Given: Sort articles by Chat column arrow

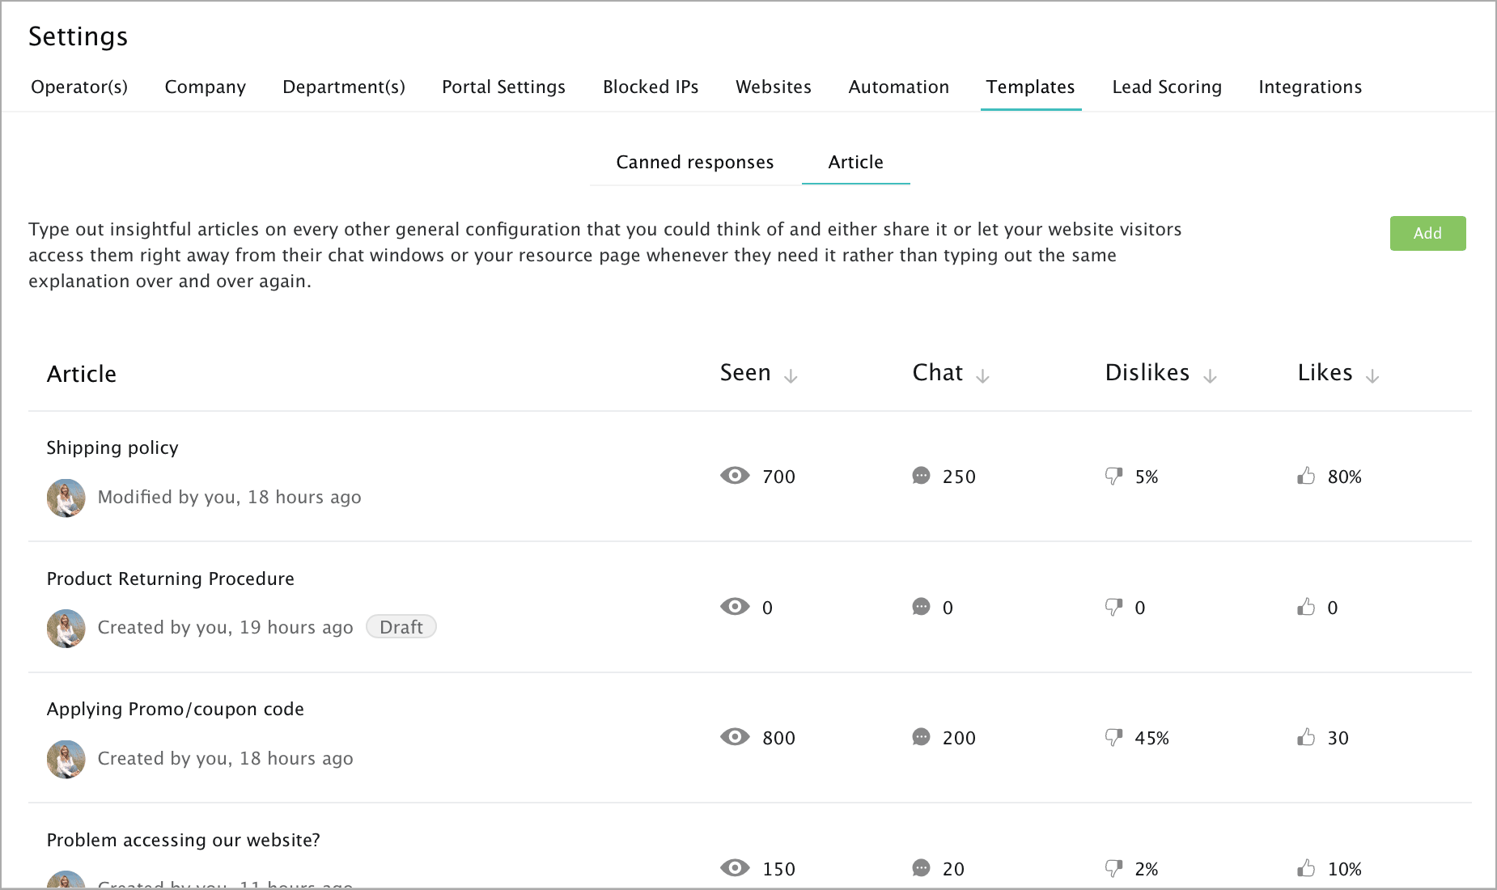Looking at the screenshot, I should coord(983,376).
